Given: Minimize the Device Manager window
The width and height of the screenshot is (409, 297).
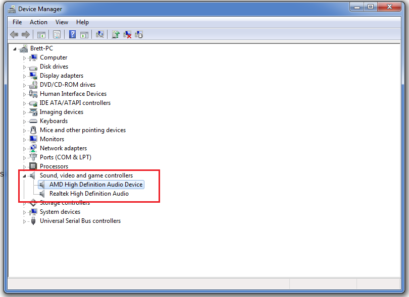Looking at the screenshot, I should [357, 7].
